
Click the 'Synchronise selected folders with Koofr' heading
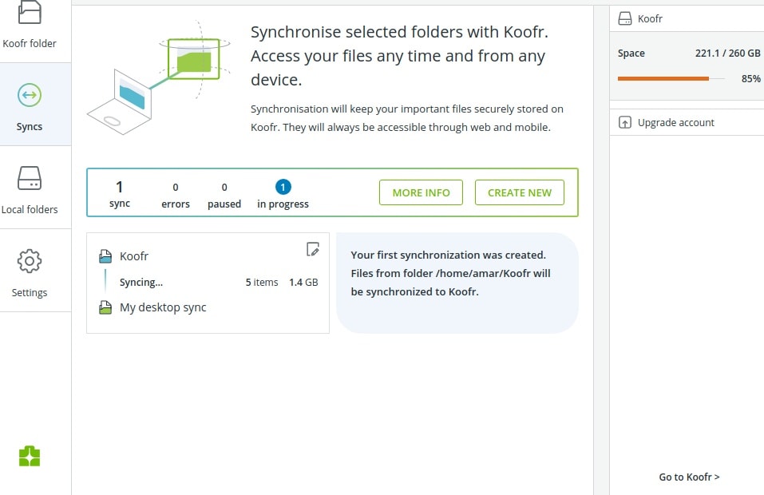[399, 56]
